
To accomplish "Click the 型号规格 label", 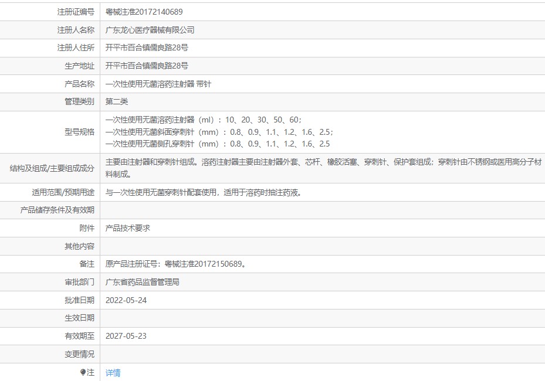I will (80, 132).
